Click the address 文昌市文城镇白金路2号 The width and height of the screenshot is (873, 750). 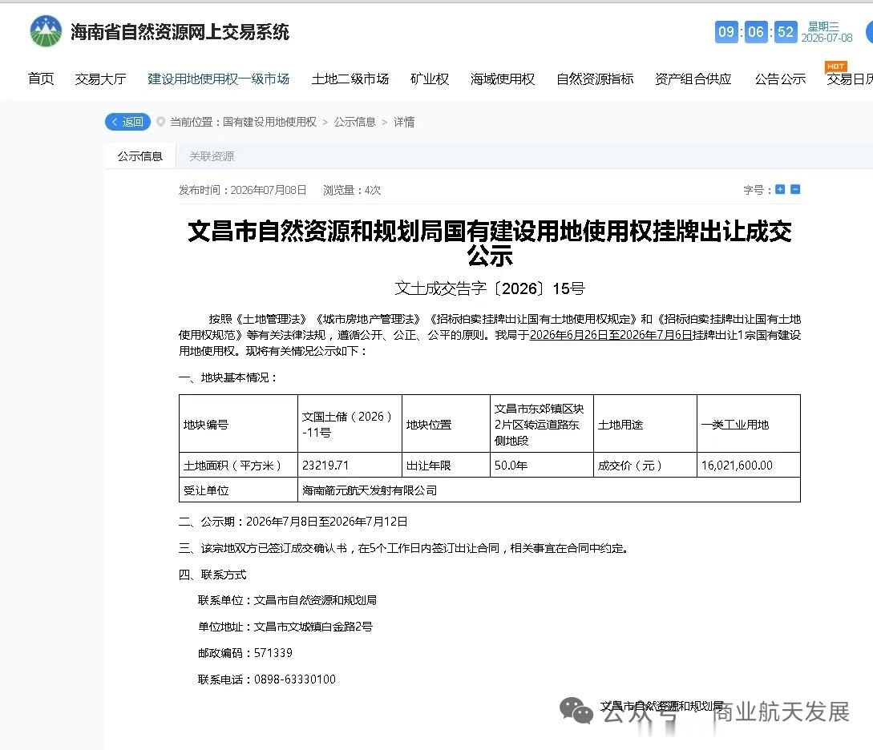point(313,627)
